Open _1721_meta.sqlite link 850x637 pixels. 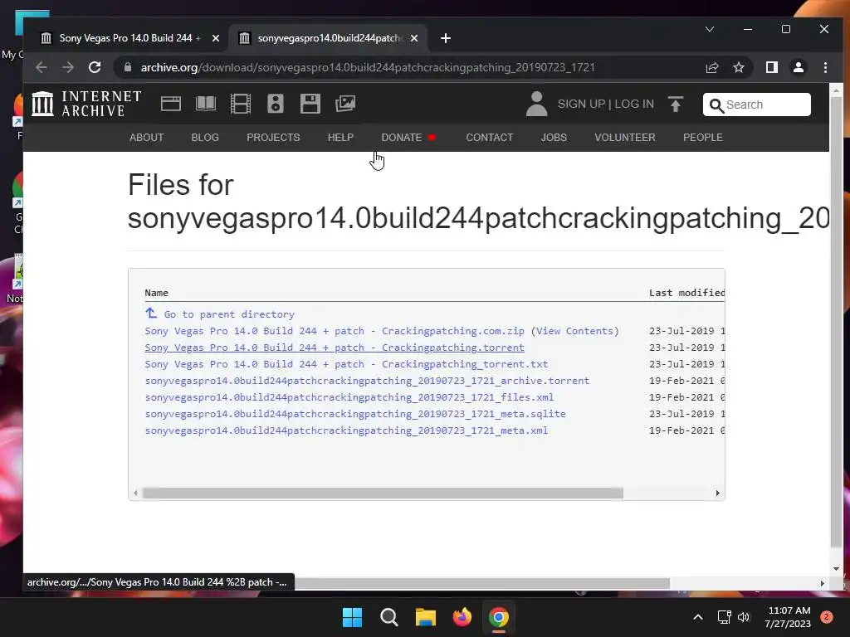355,414
